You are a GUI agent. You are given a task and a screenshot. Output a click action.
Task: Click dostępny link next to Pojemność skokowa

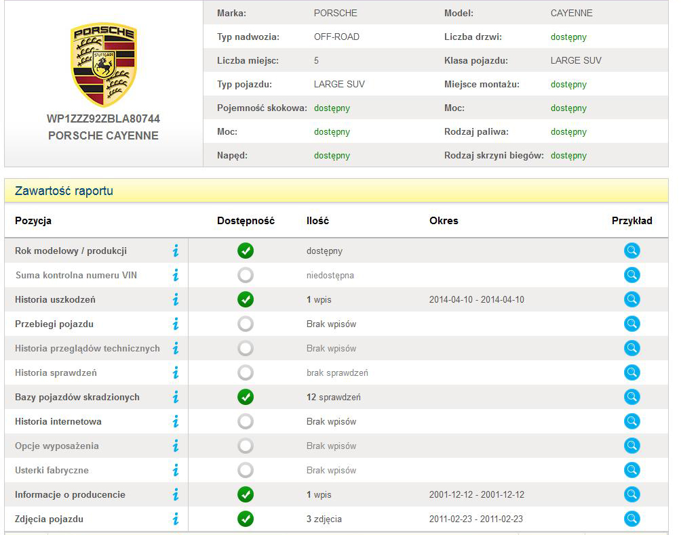[332, 108]
